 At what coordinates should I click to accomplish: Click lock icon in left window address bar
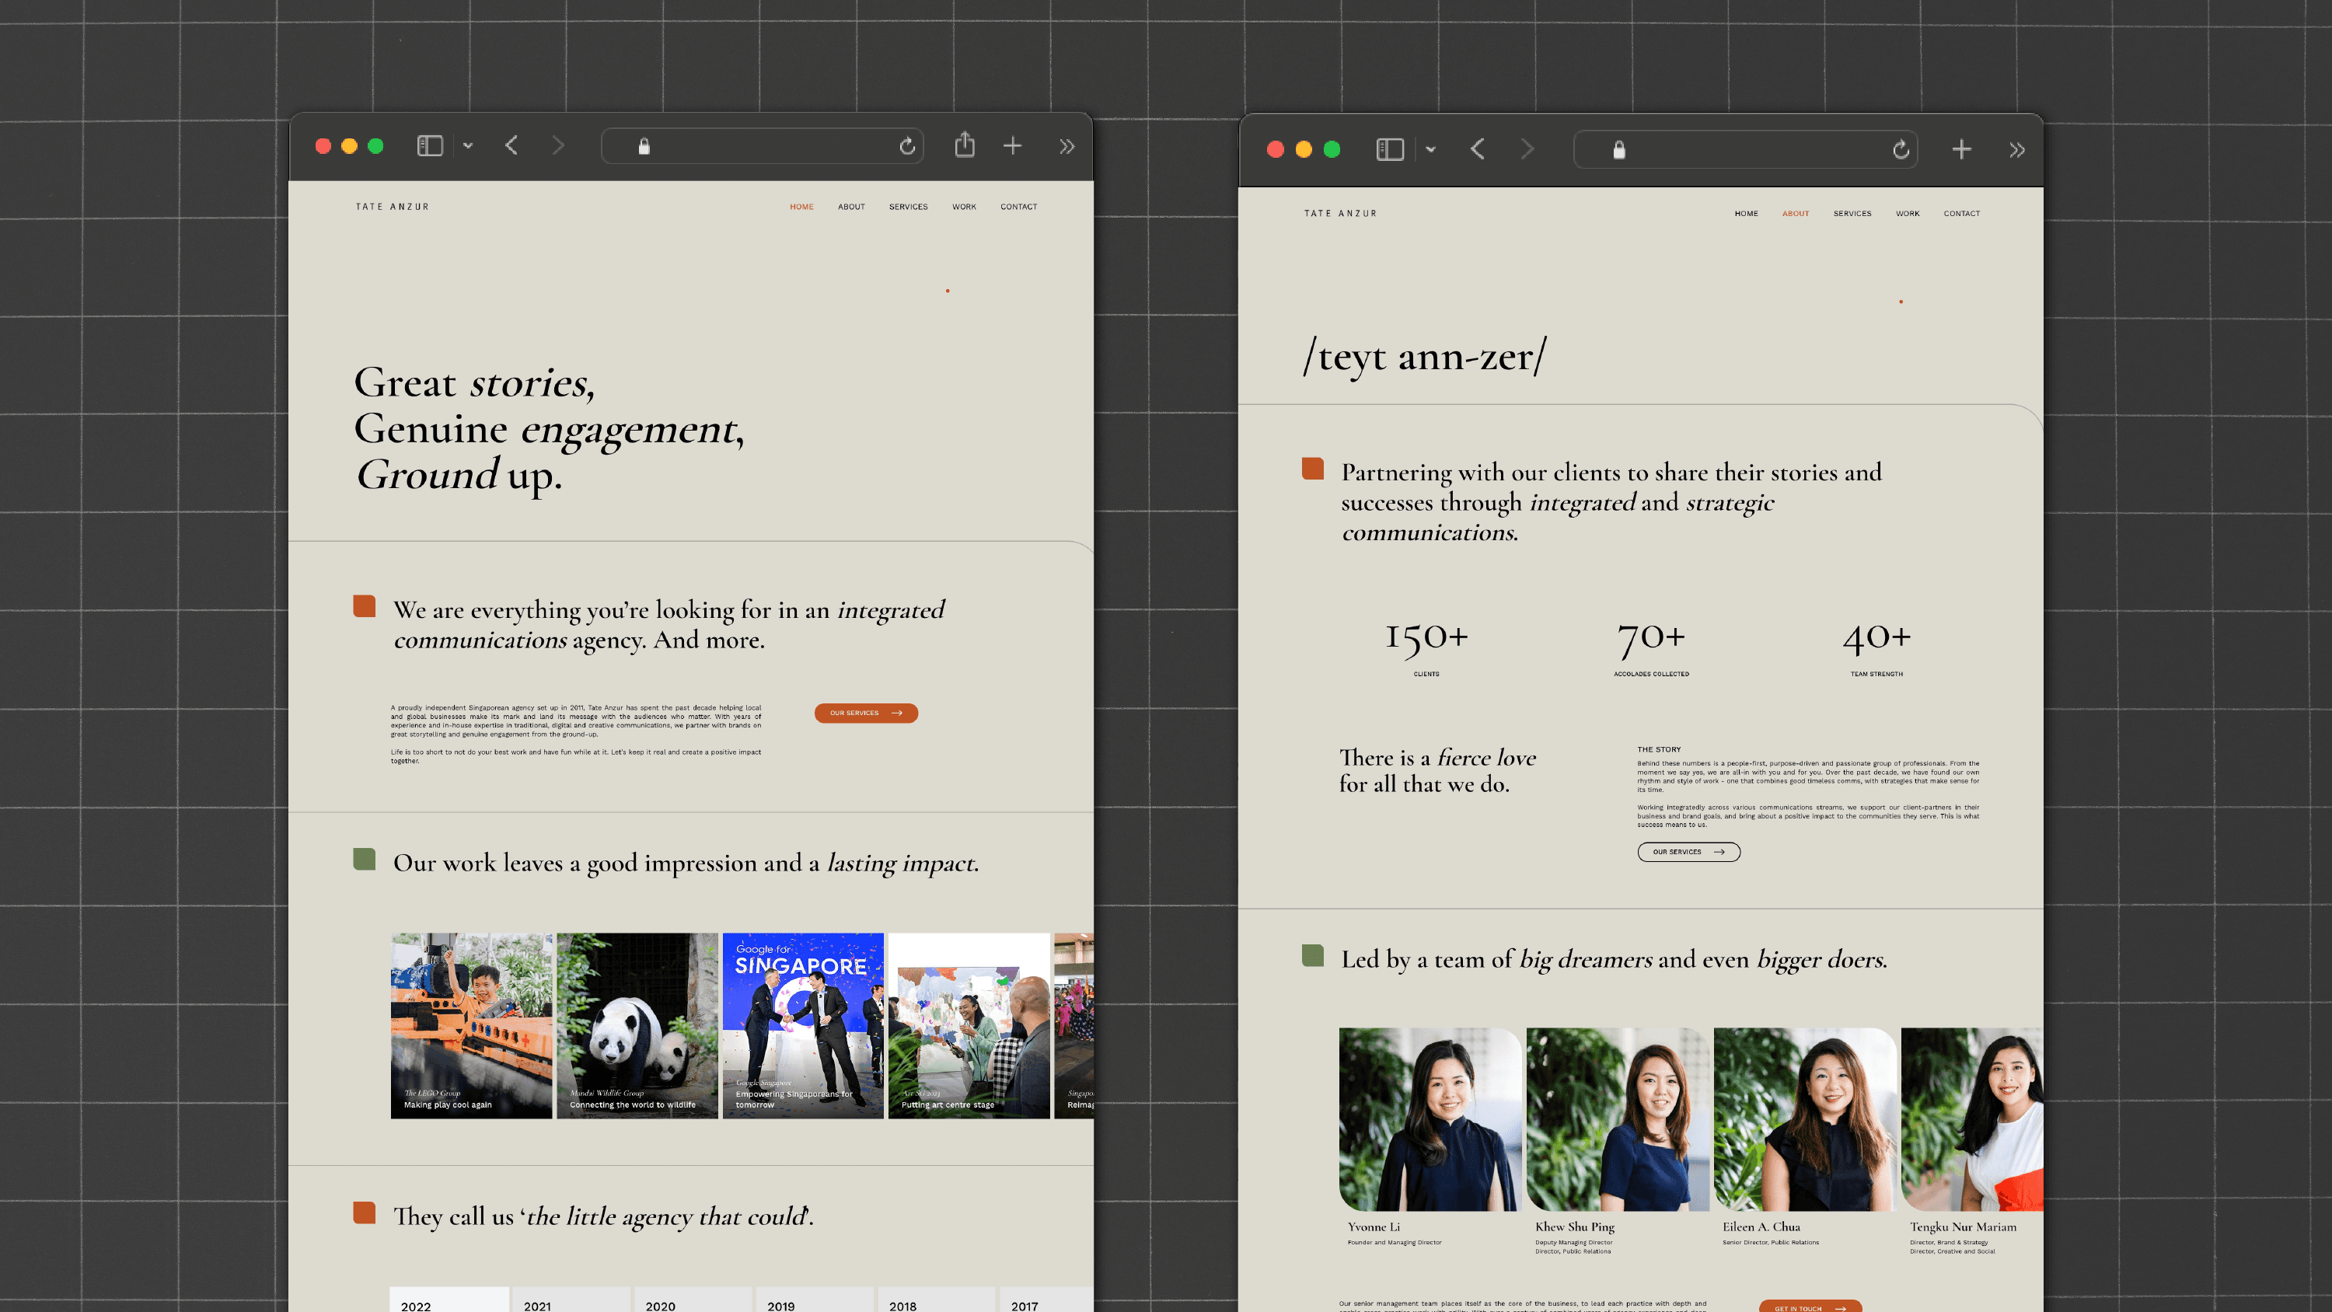click(x=644, y=146)
